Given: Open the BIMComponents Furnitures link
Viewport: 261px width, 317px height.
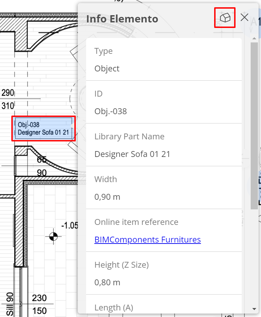Looking at the screenshot, I should pos(148,240).
